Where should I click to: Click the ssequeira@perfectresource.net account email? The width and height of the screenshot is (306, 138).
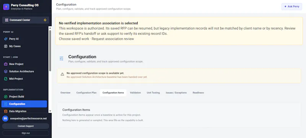coord(28,119)
